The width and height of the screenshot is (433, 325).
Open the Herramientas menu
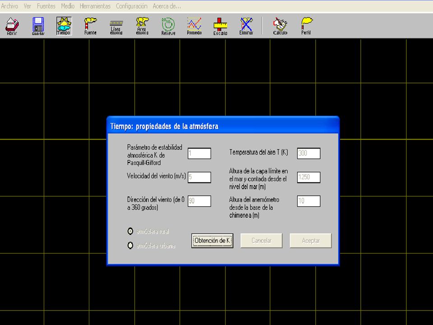(x=95, y=6)
